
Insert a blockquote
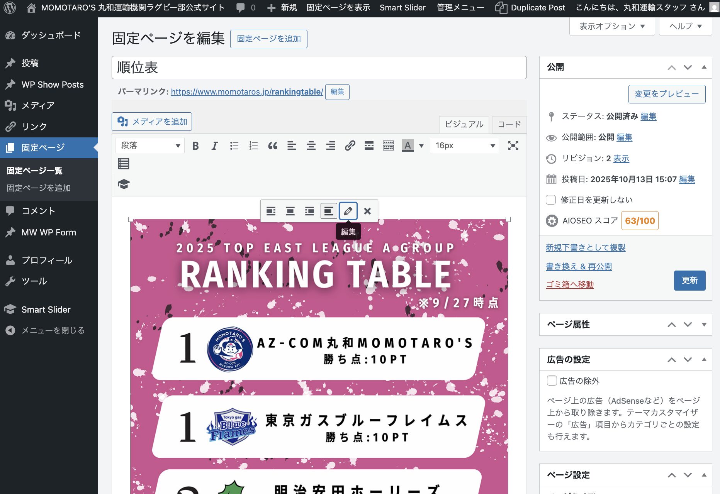pyautogui.click(x=272, y=145)
